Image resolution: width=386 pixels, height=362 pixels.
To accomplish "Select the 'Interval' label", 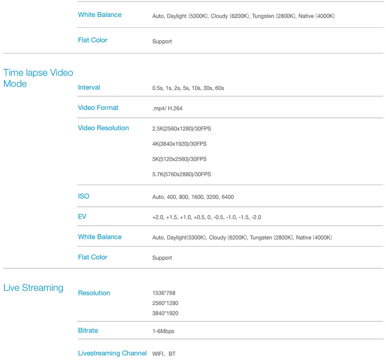I will [89, 87].
